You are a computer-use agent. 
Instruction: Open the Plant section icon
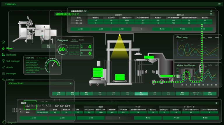coord(3,48)
